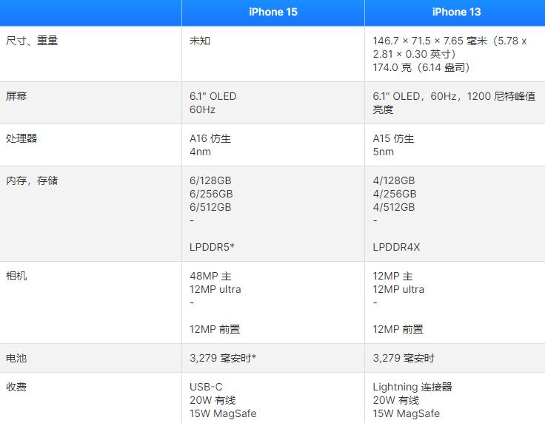This screenshot has height=423, width=545.
Task: Click the 4/256GB storage option
Action: (x=395, y=194)
